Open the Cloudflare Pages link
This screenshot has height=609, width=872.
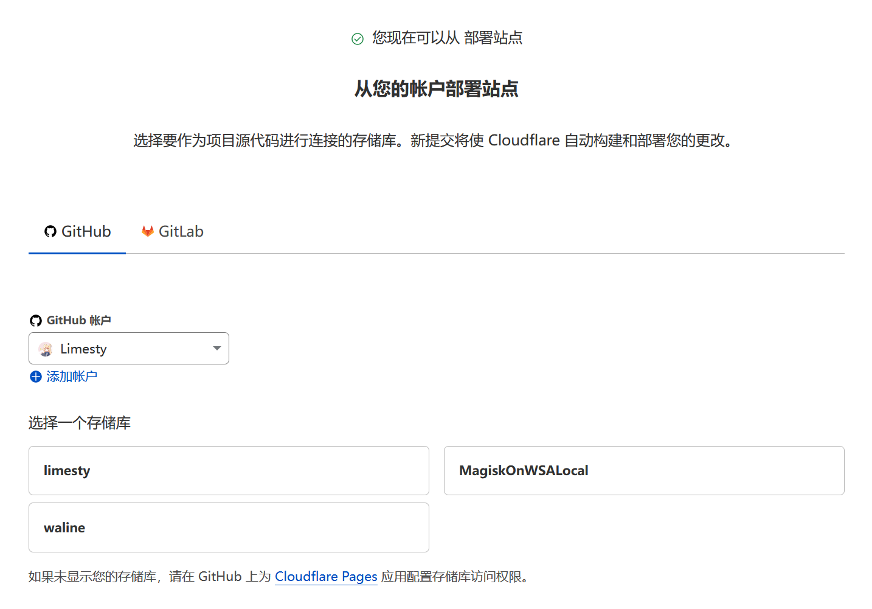point(326,576)
